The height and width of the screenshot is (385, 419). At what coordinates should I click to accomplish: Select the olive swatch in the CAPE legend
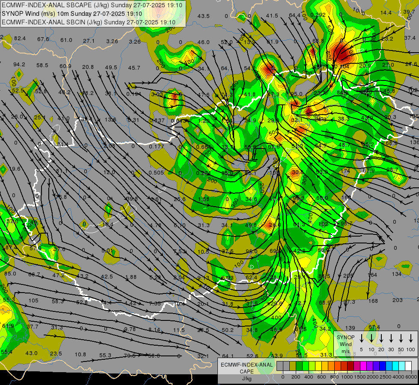point(293,366)
